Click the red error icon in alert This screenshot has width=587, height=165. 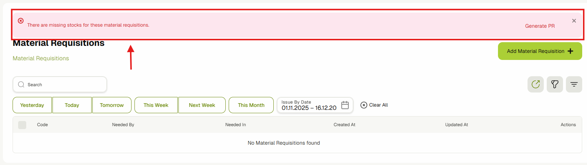(21, 21)
